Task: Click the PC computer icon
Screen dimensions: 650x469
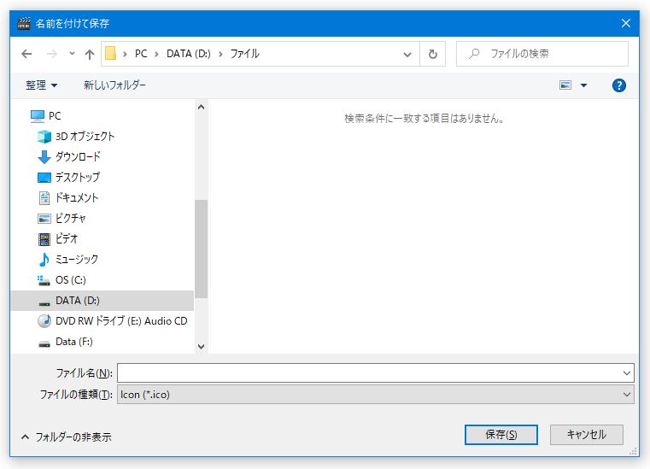Action: [x=38, y=116]
